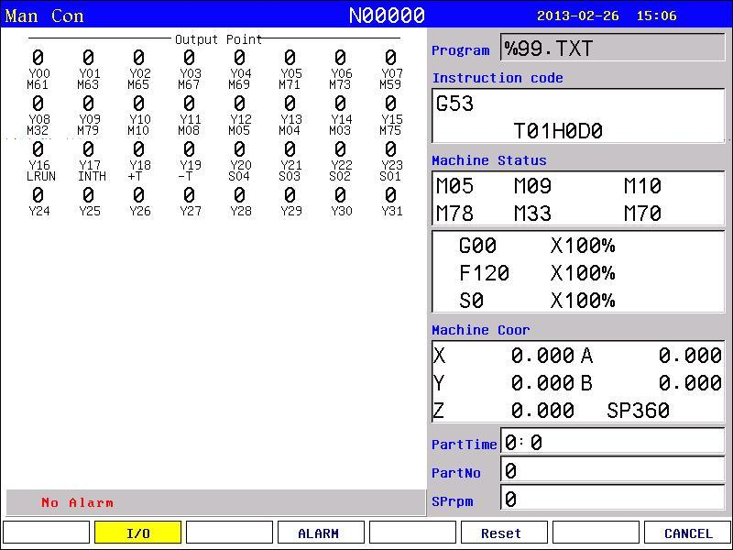Toggle output Y18 +T
The image size is (733, 550).
(139, 161)
